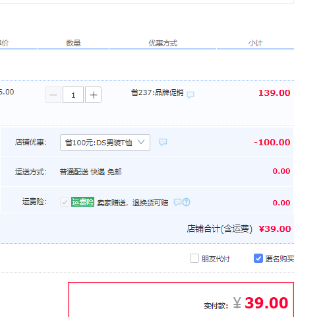
Task: Click the green 运费险 badge
Action: 82,202
